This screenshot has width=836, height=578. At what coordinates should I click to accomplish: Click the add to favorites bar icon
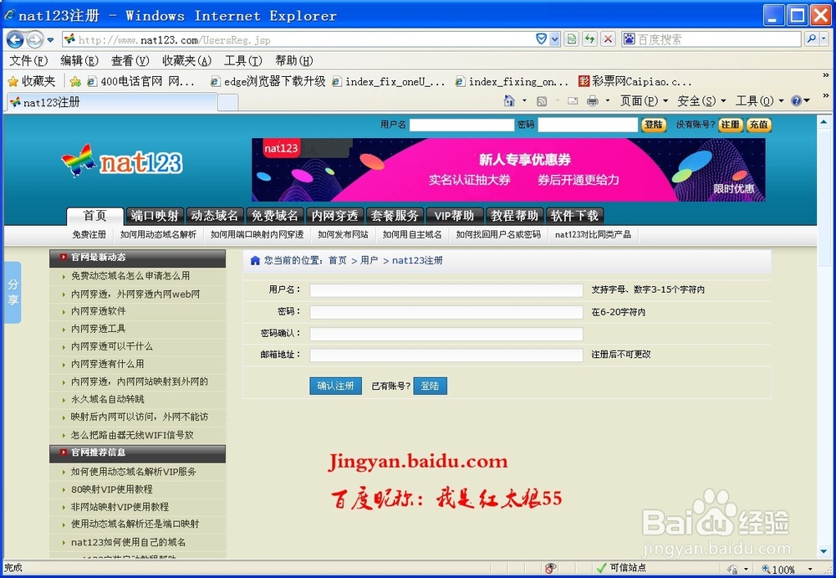pyautogui.click(x=76, y=81)
